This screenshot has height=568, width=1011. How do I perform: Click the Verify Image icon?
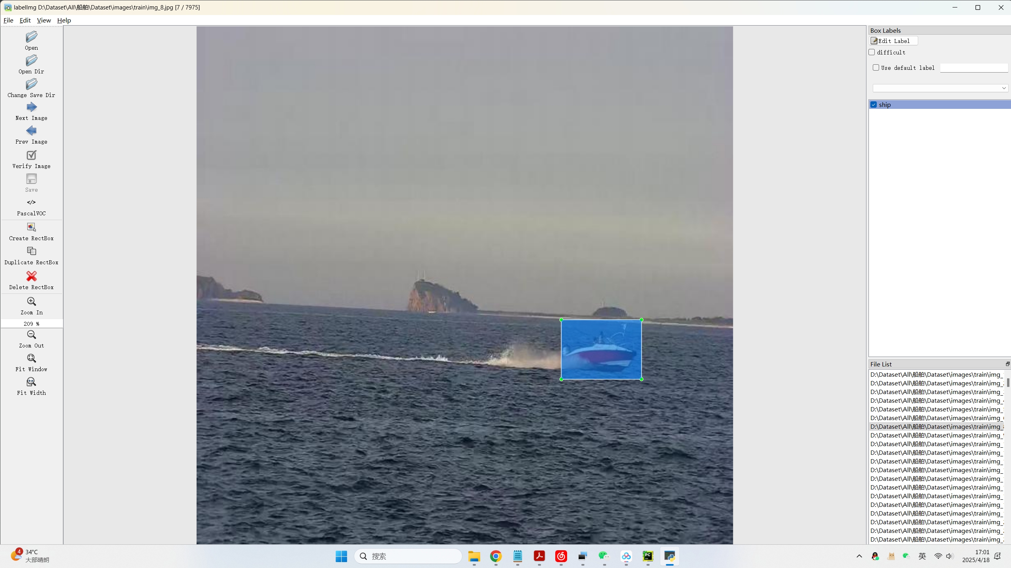pos(31,155)
